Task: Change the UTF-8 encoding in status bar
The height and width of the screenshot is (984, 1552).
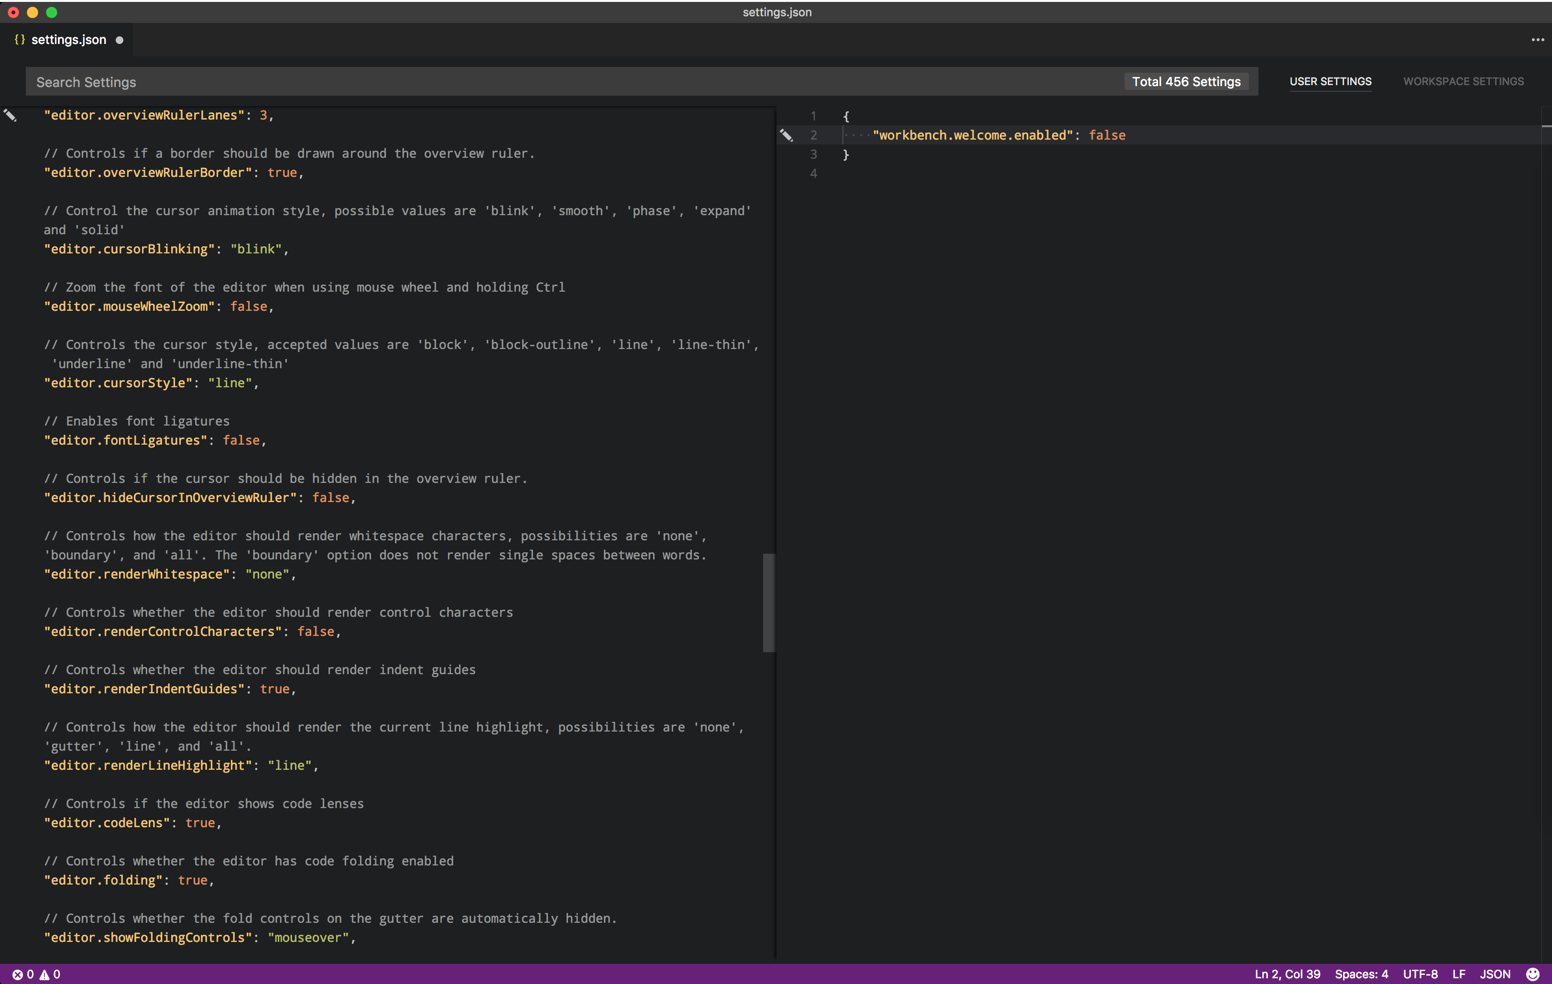Action: pos(1421,973)
